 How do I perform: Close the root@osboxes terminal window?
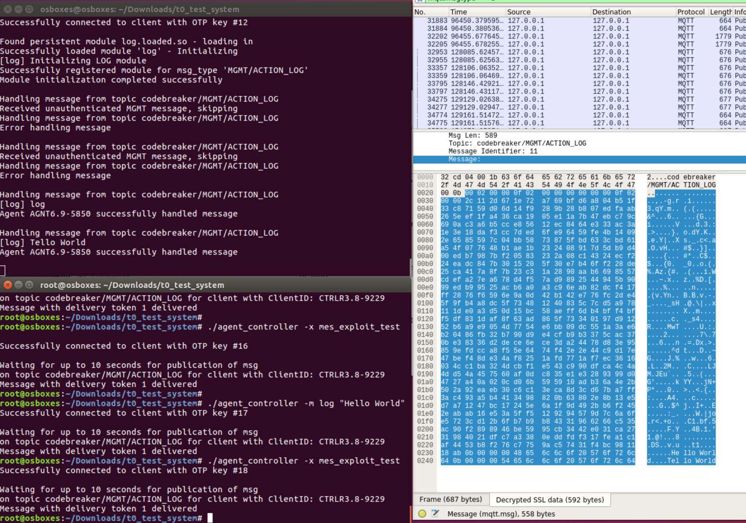tap(8, 285)
